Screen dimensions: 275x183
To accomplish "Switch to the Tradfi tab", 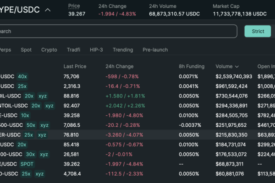I will [x=73, y=50].
